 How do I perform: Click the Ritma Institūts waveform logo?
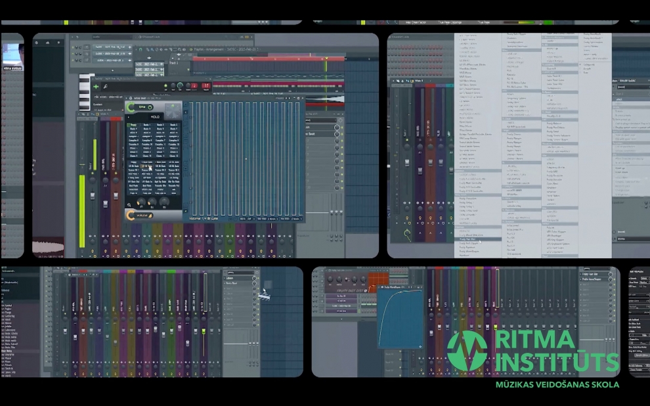[x=467, y=350]
